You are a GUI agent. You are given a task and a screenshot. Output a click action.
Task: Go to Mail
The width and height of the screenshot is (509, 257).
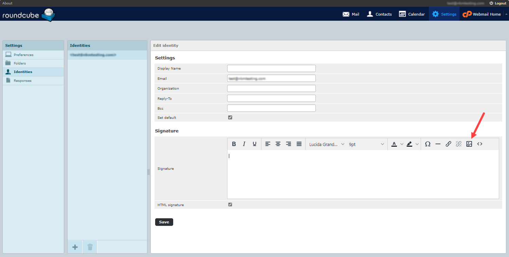(351, 14)
